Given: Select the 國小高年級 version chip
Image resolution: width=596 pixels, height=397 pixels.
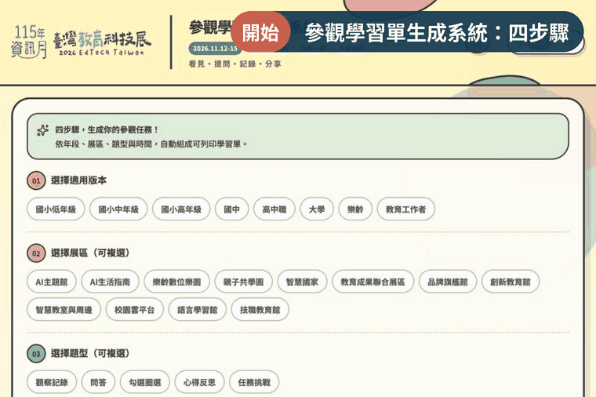Looking at the screenshot, I should click(x=181, y=209).
